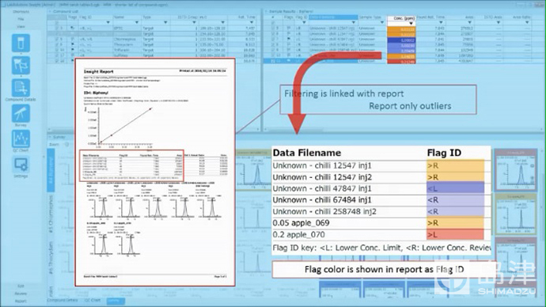Open Area filter dropdown in Sample Results
The image size is (546, 307).
469,23
